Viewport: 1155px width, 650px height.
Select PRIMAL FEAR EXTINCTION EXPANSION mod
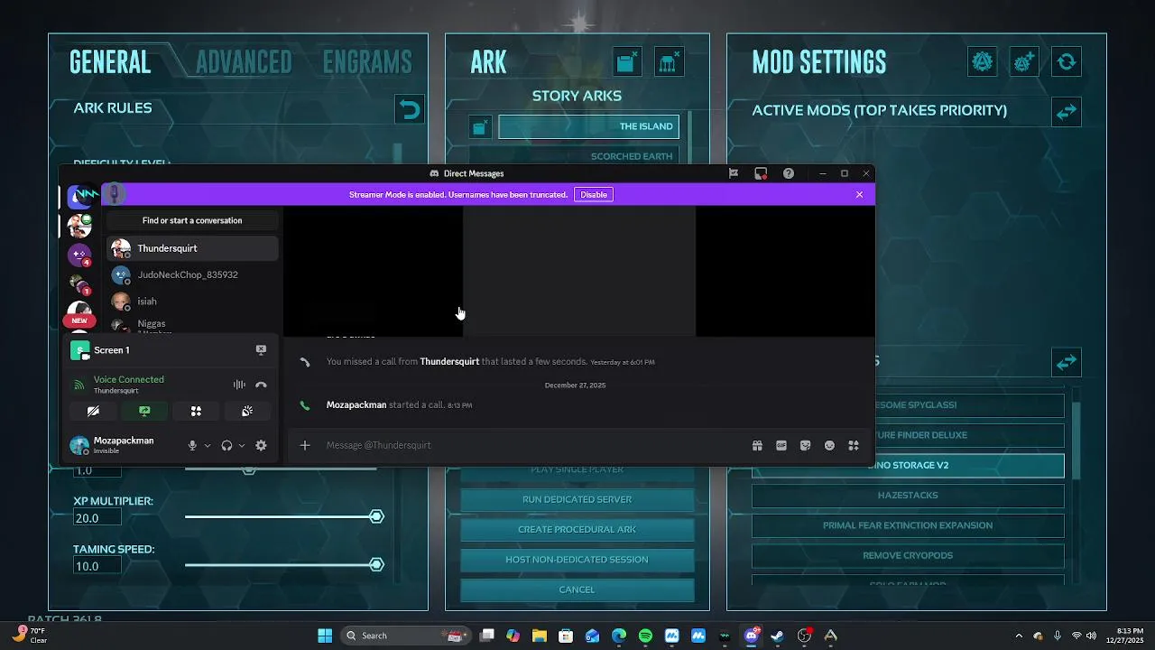click(908, 525)
